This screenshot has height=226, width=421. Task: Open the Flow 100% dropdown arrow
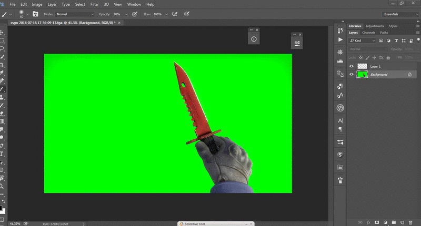[x=166, y=14]
